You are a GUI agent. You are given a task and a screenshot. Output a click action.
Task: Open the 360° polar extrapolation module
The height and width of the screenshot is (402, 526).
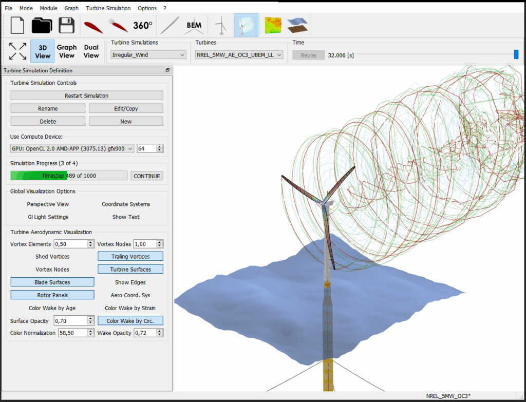point(143,25)
